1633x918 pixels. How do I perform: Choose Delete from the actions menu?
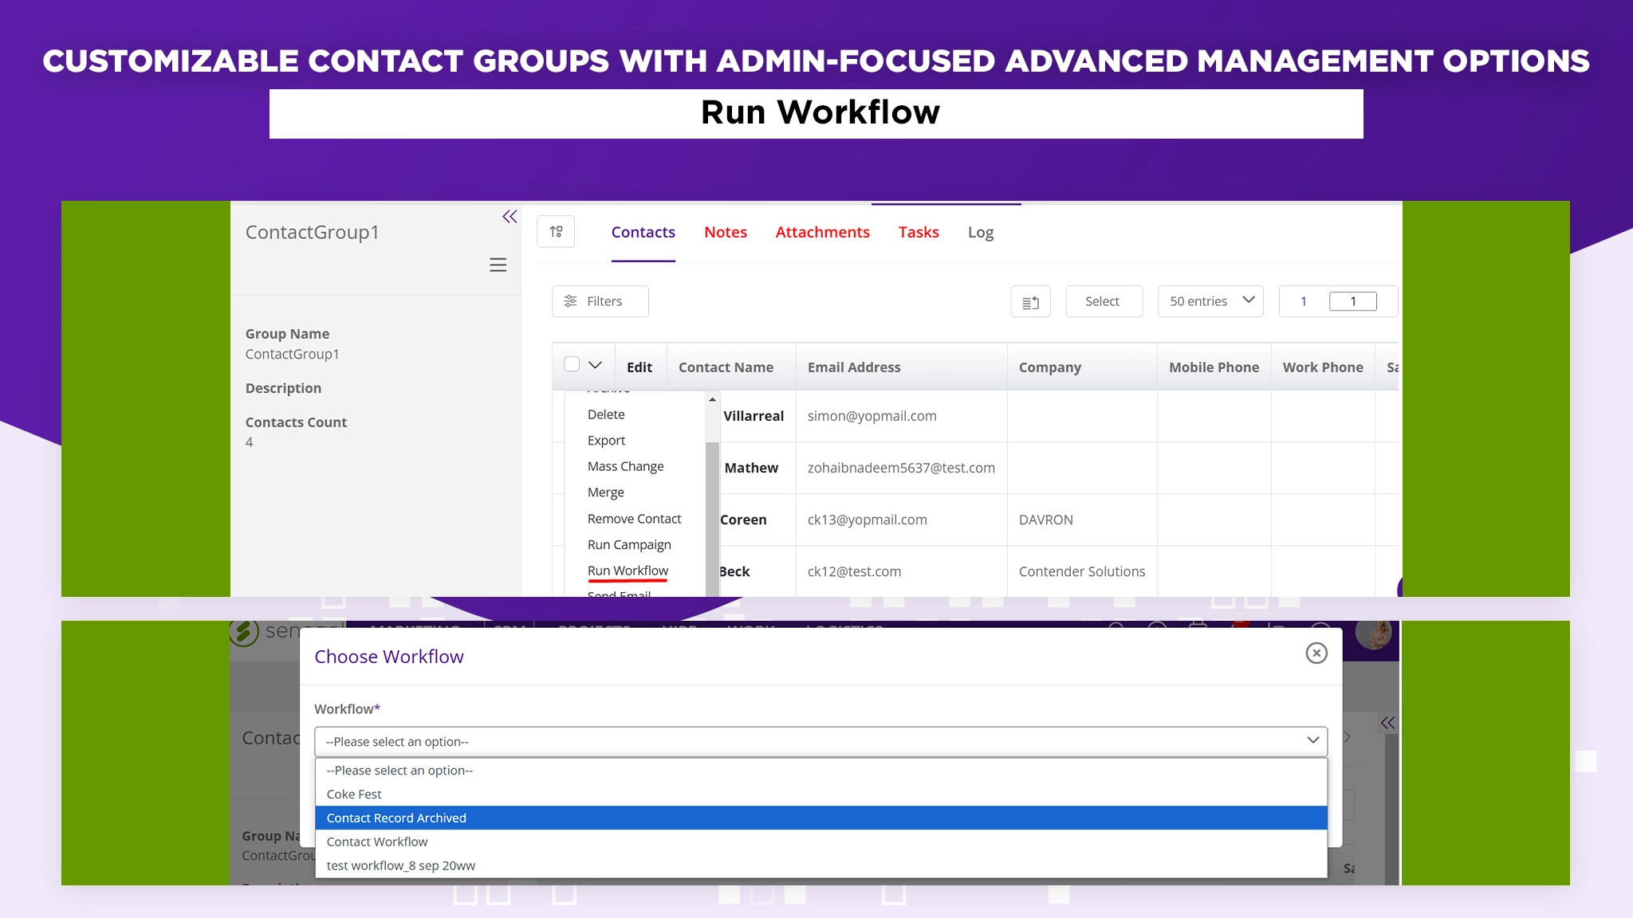[606, 414]
